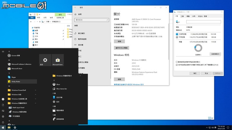The height and width of the screenshot is (130, 232).
Task: Open Storage in Settings sidebar
Action: pyautogui.click(x=79, y=45)
